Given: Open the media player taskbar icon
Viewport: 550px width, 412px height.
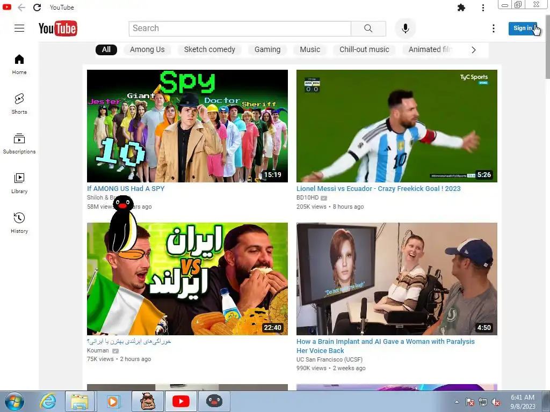Looking at the screenshot, I should point(113,401).
